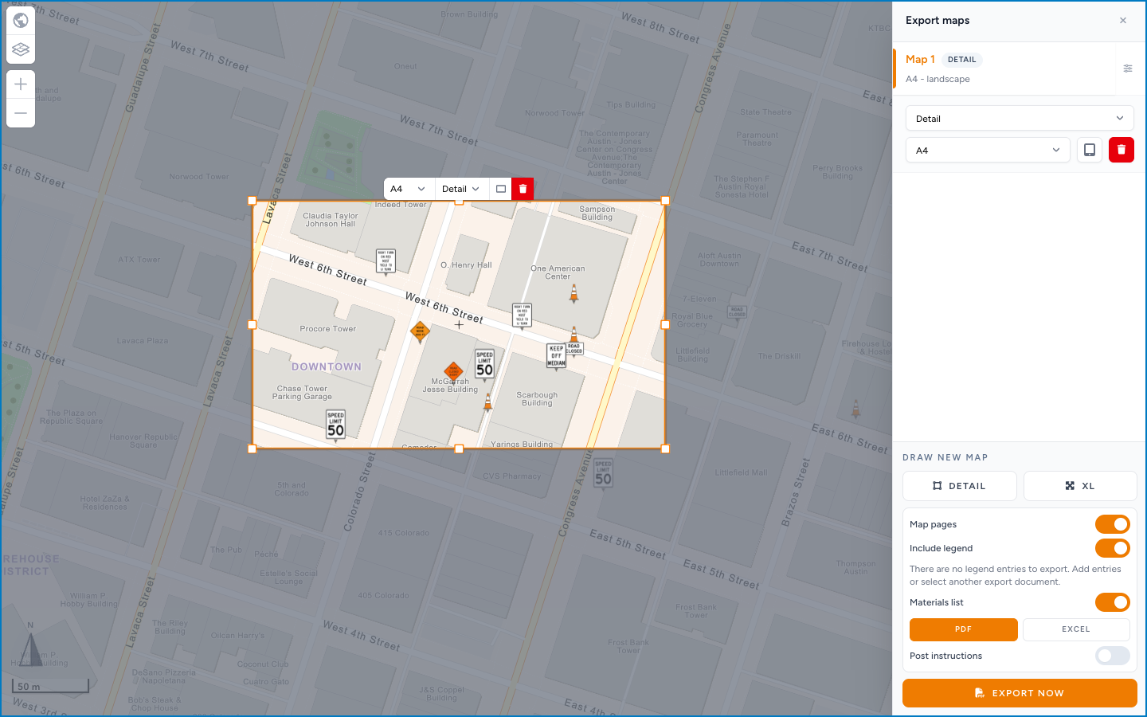
Task: Click the orange diamond warning sign near Procore Tower
Action: pos(420,331)
